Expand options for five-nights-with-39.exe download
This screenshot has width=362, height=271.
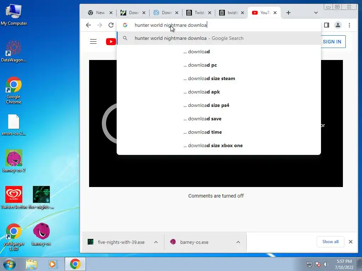pyautogui.click(x=156, y=242)
